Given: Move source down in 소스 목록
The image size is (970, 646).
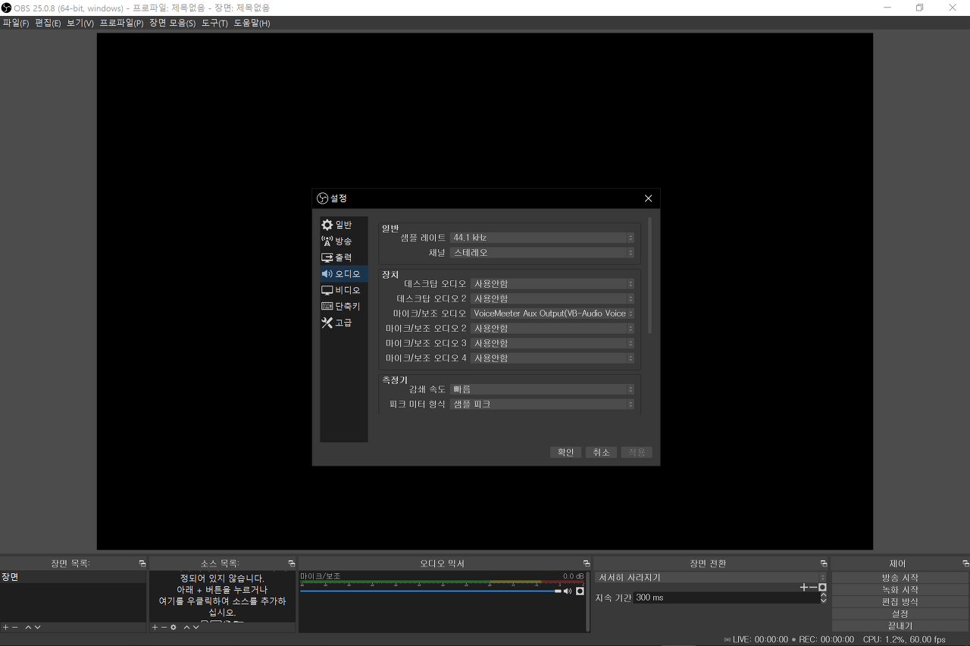Looking at the screenshot, I should click(196, 627).
